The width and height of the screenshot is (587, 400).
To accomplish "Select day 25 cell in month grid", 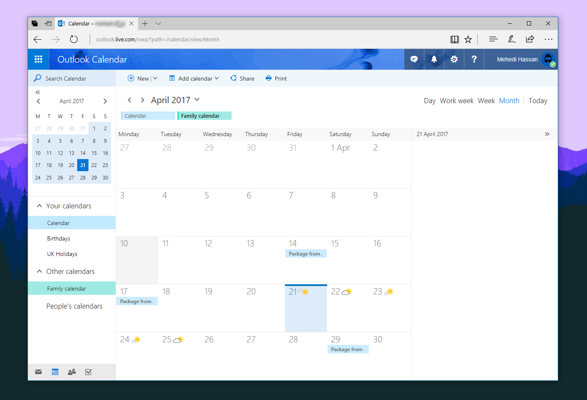I will [x=179, y=356].
